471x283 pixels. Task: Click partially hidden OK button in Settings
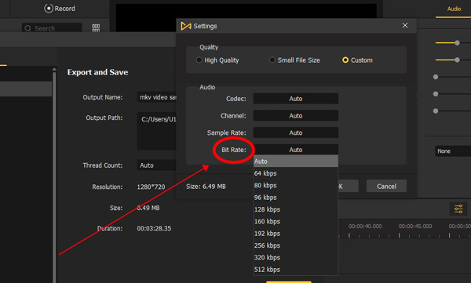348,186
